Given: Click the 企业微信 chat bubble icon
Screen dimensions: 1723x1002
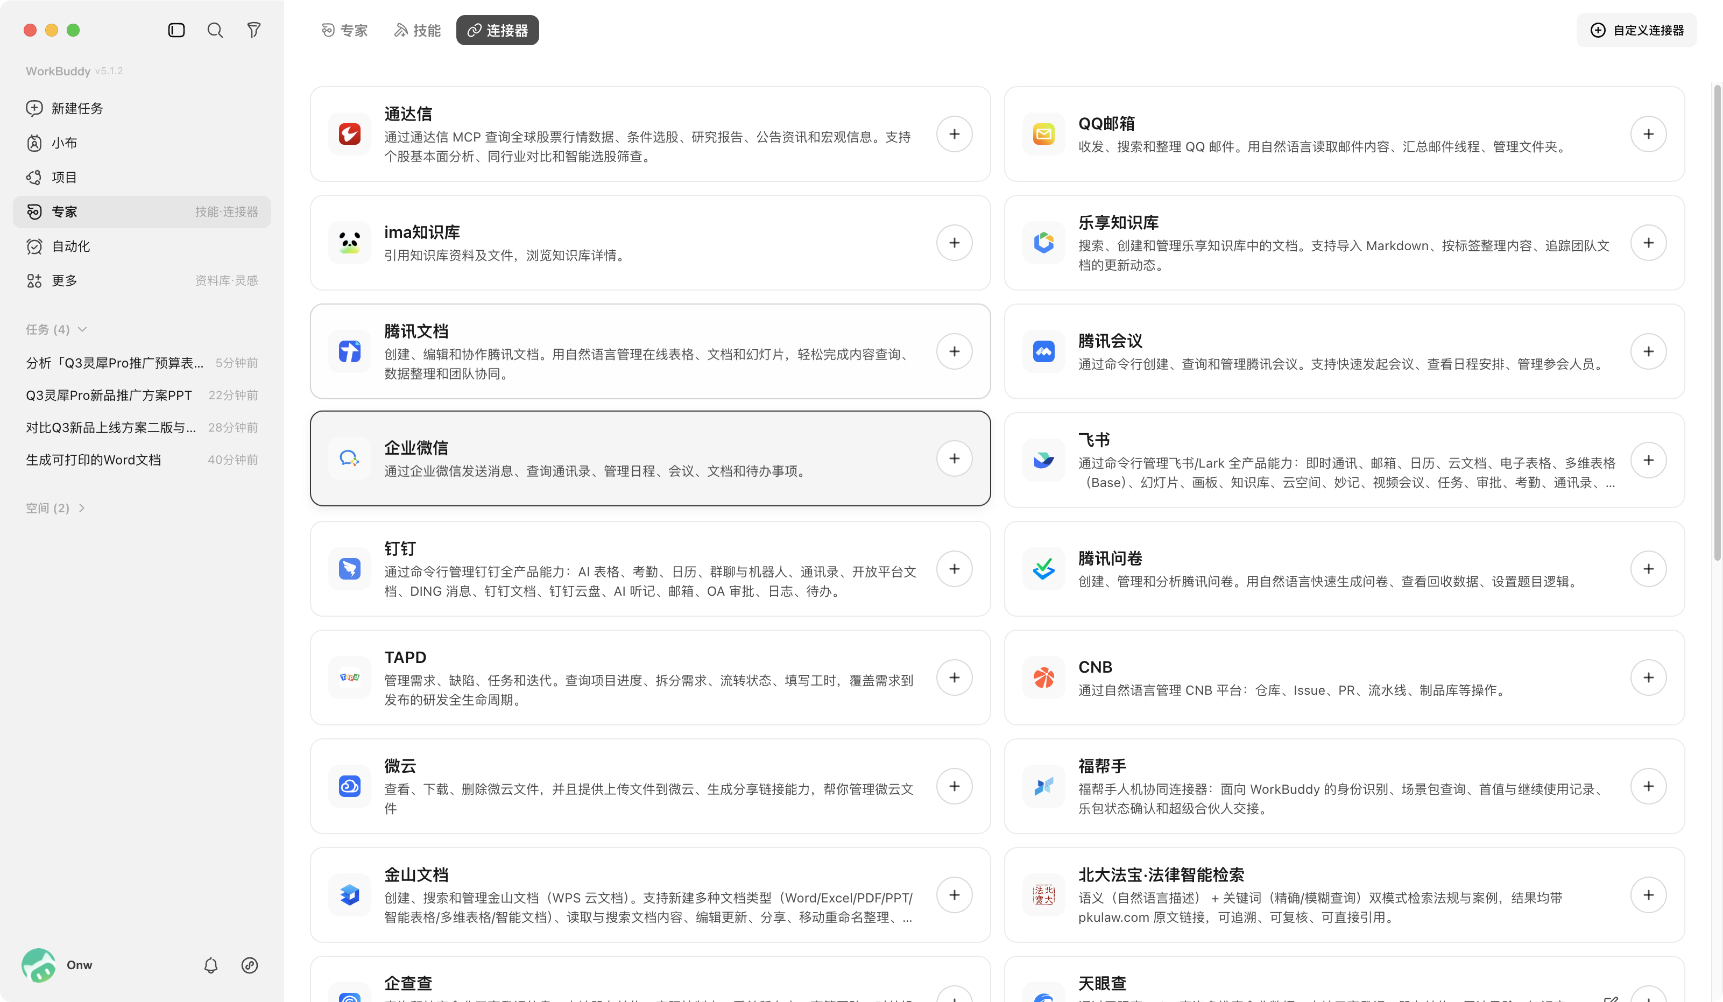Looking at the screenshot, I should (x=349, y=458).
